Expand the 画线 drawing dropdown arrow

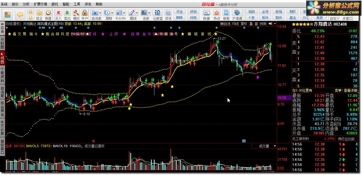pos(137,13)
